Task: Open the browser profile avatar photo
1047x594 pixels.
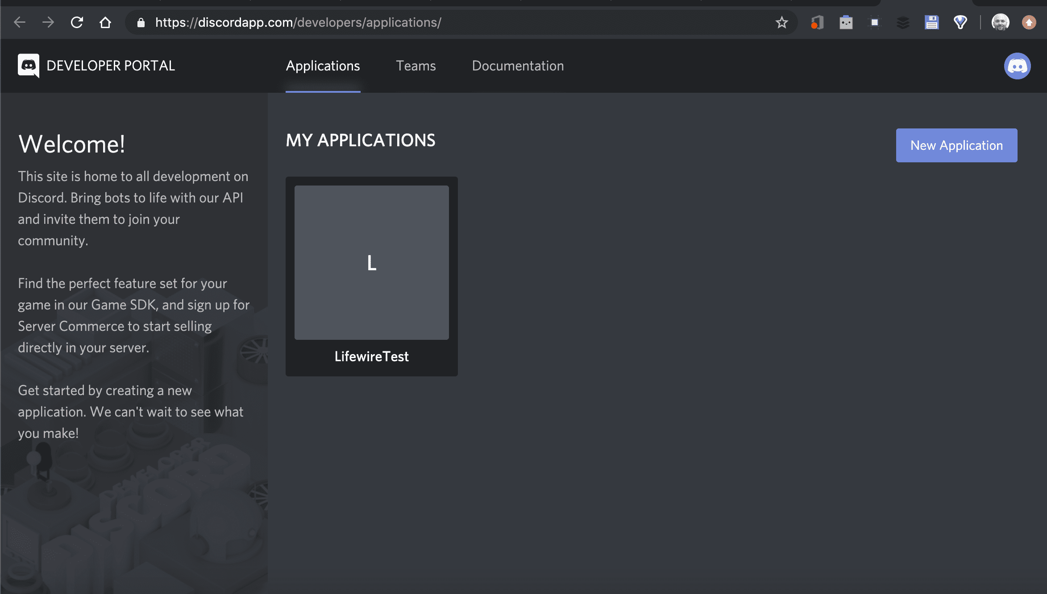Action: (x=1000, y=22)
